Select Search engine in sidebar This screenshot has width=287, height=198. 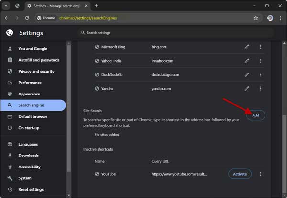tap(33, 105)
